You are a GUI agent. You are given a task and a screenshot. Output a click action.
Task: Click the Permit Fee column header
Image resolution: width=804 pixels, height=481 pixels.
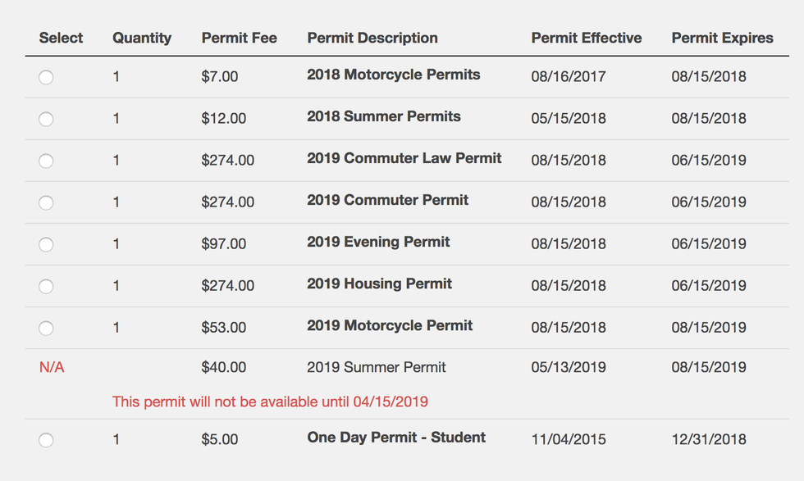239,38
